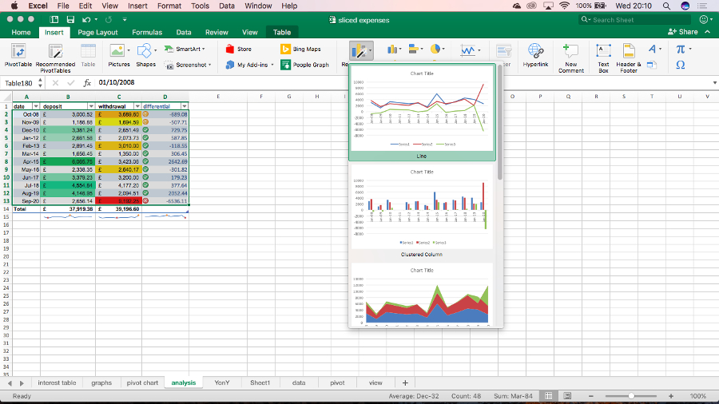Image resolution: width=719 pixels, height=404 pixels.
Task: Switch to the pivot chart sheet
Action: pyautogui.click(x=142, y=383)
